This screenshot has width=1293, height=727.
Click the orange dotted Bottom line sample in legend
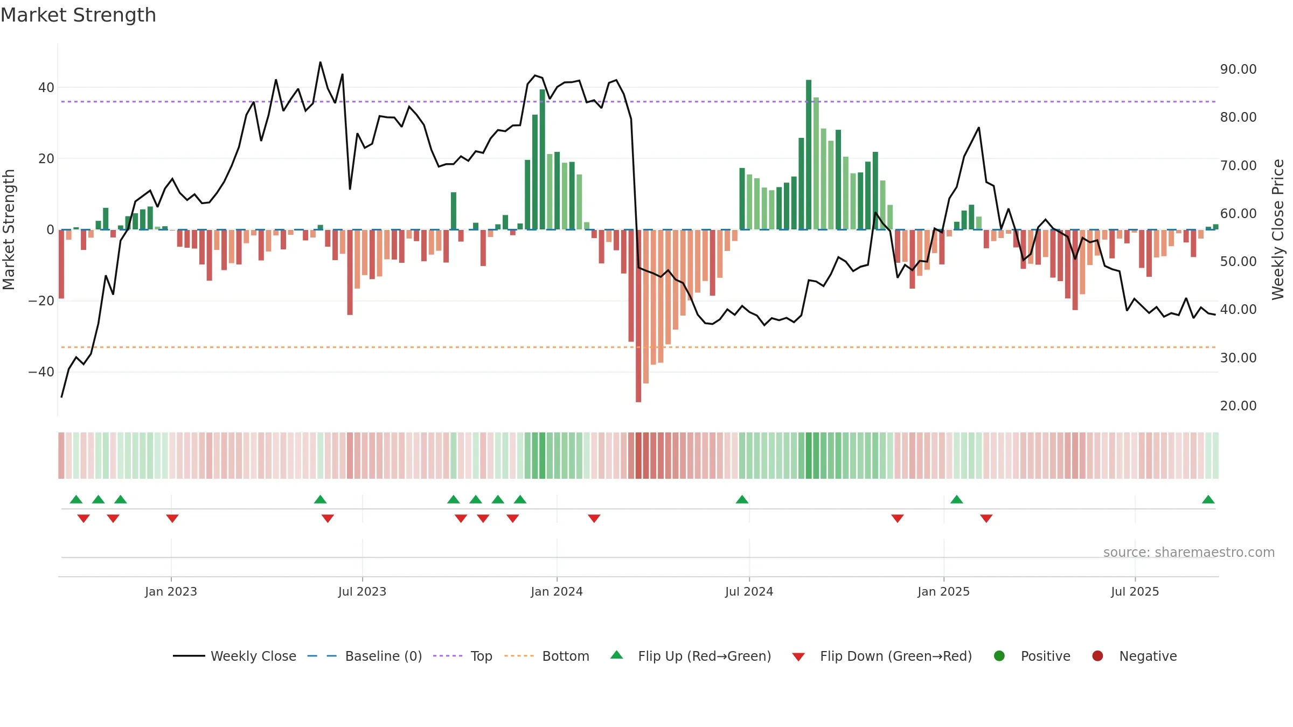[519, 656]
